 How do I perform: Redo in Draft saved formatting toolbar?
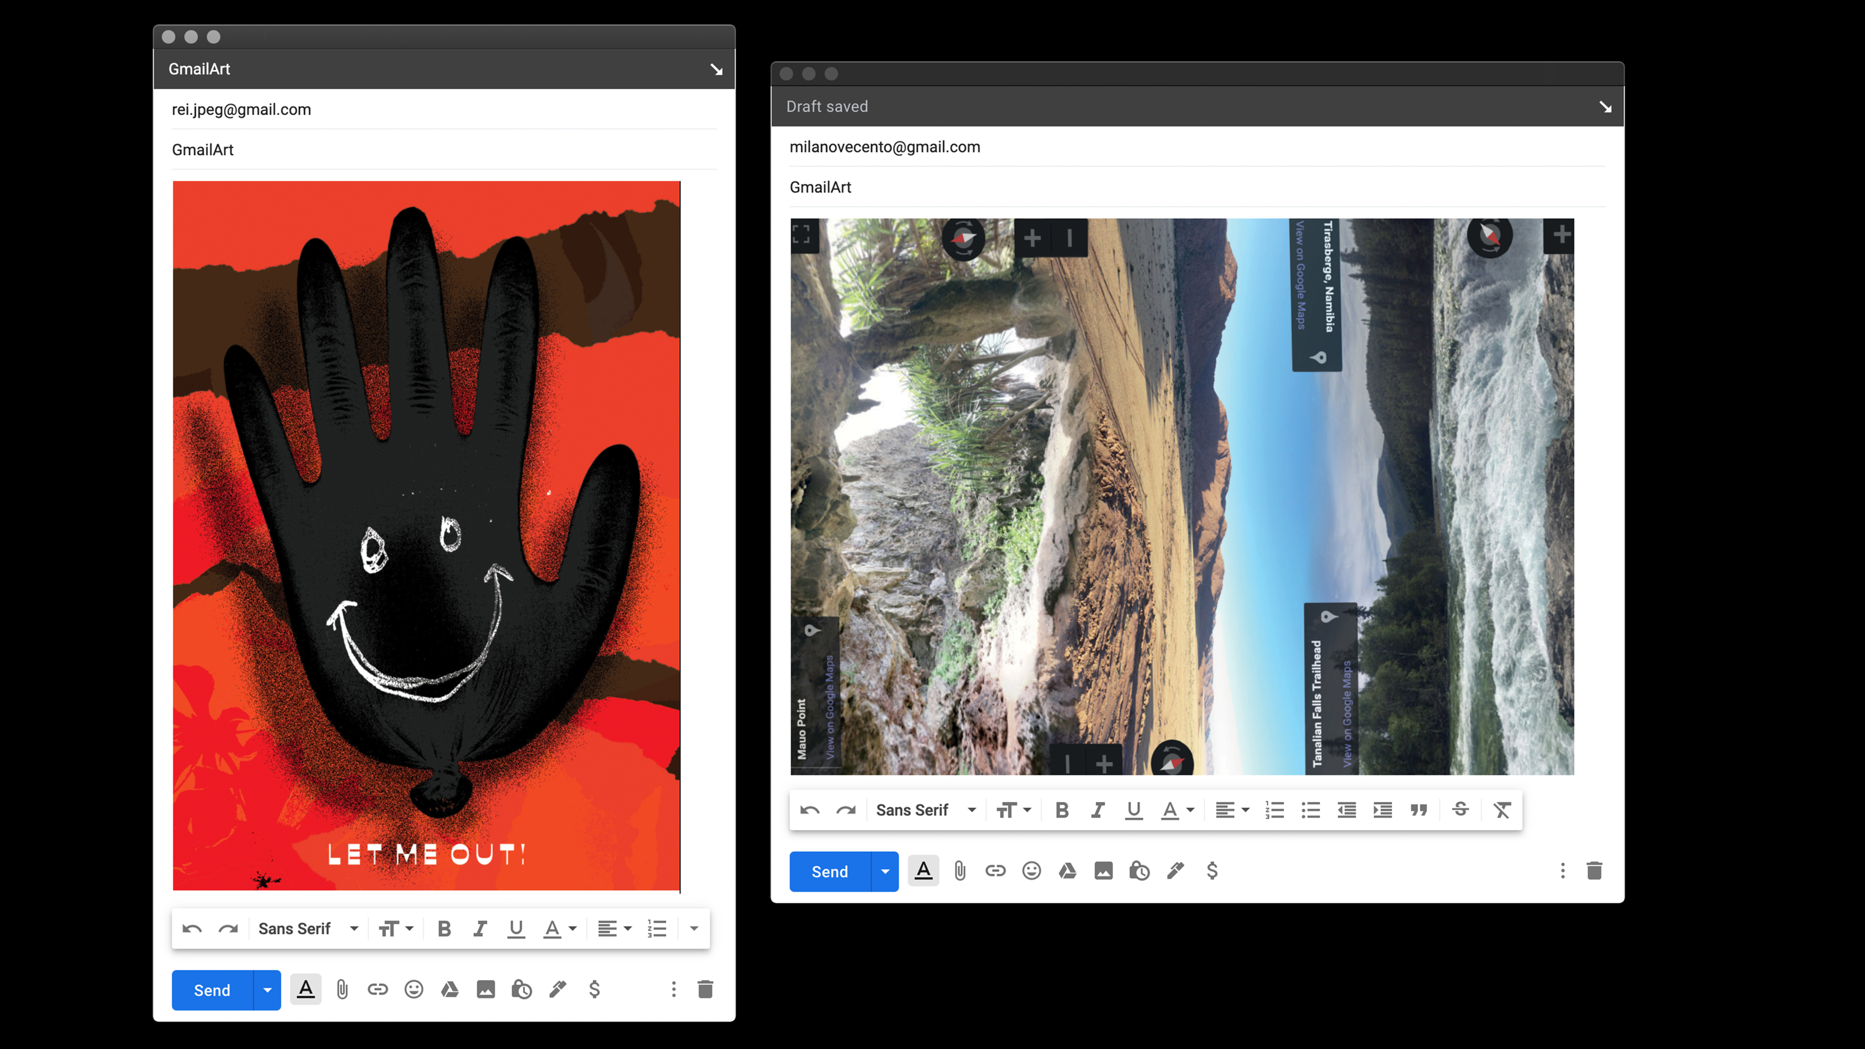pyautogui.click(x=846, y=810)
